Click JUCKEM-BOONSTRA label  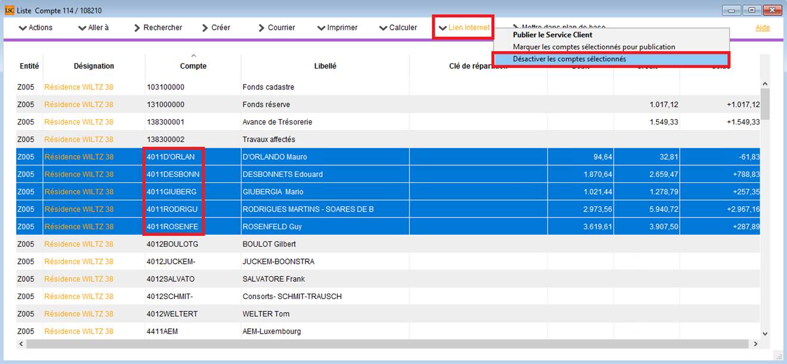[x=279, y=262]
